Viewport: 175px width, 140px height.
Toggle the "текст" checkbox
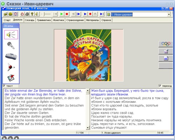[x=4, y=86]
